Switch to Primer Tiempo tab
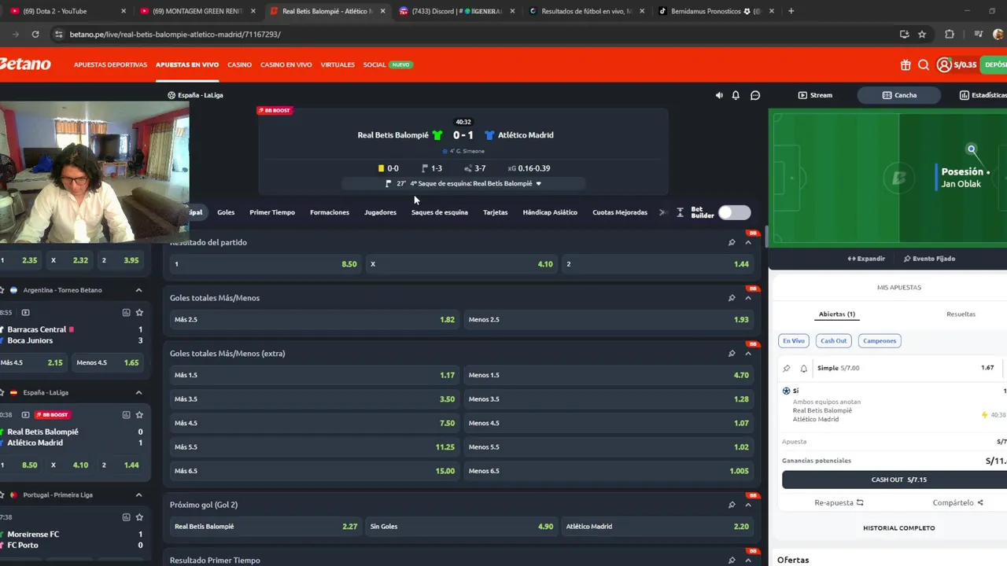Screen dimensions: 1007x566 click(272, 212)
